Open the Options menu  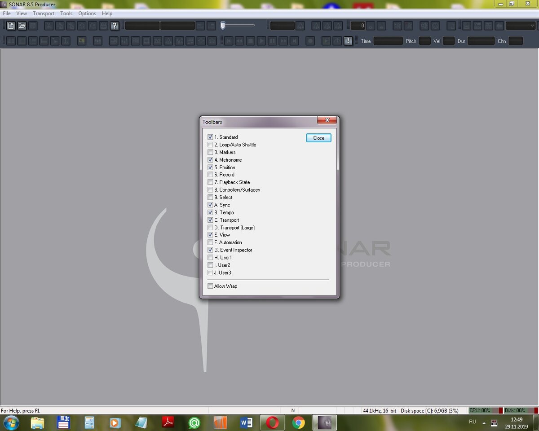[87, 13]
